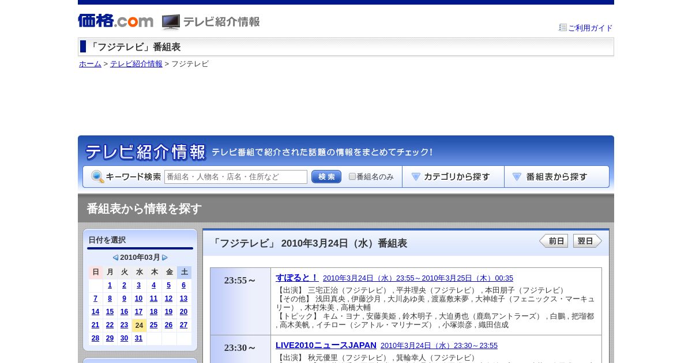The height and width of the screenshot is (363, 692).
Task: Expand 番組表から探す dropdown
Action: tap(556, 177)
